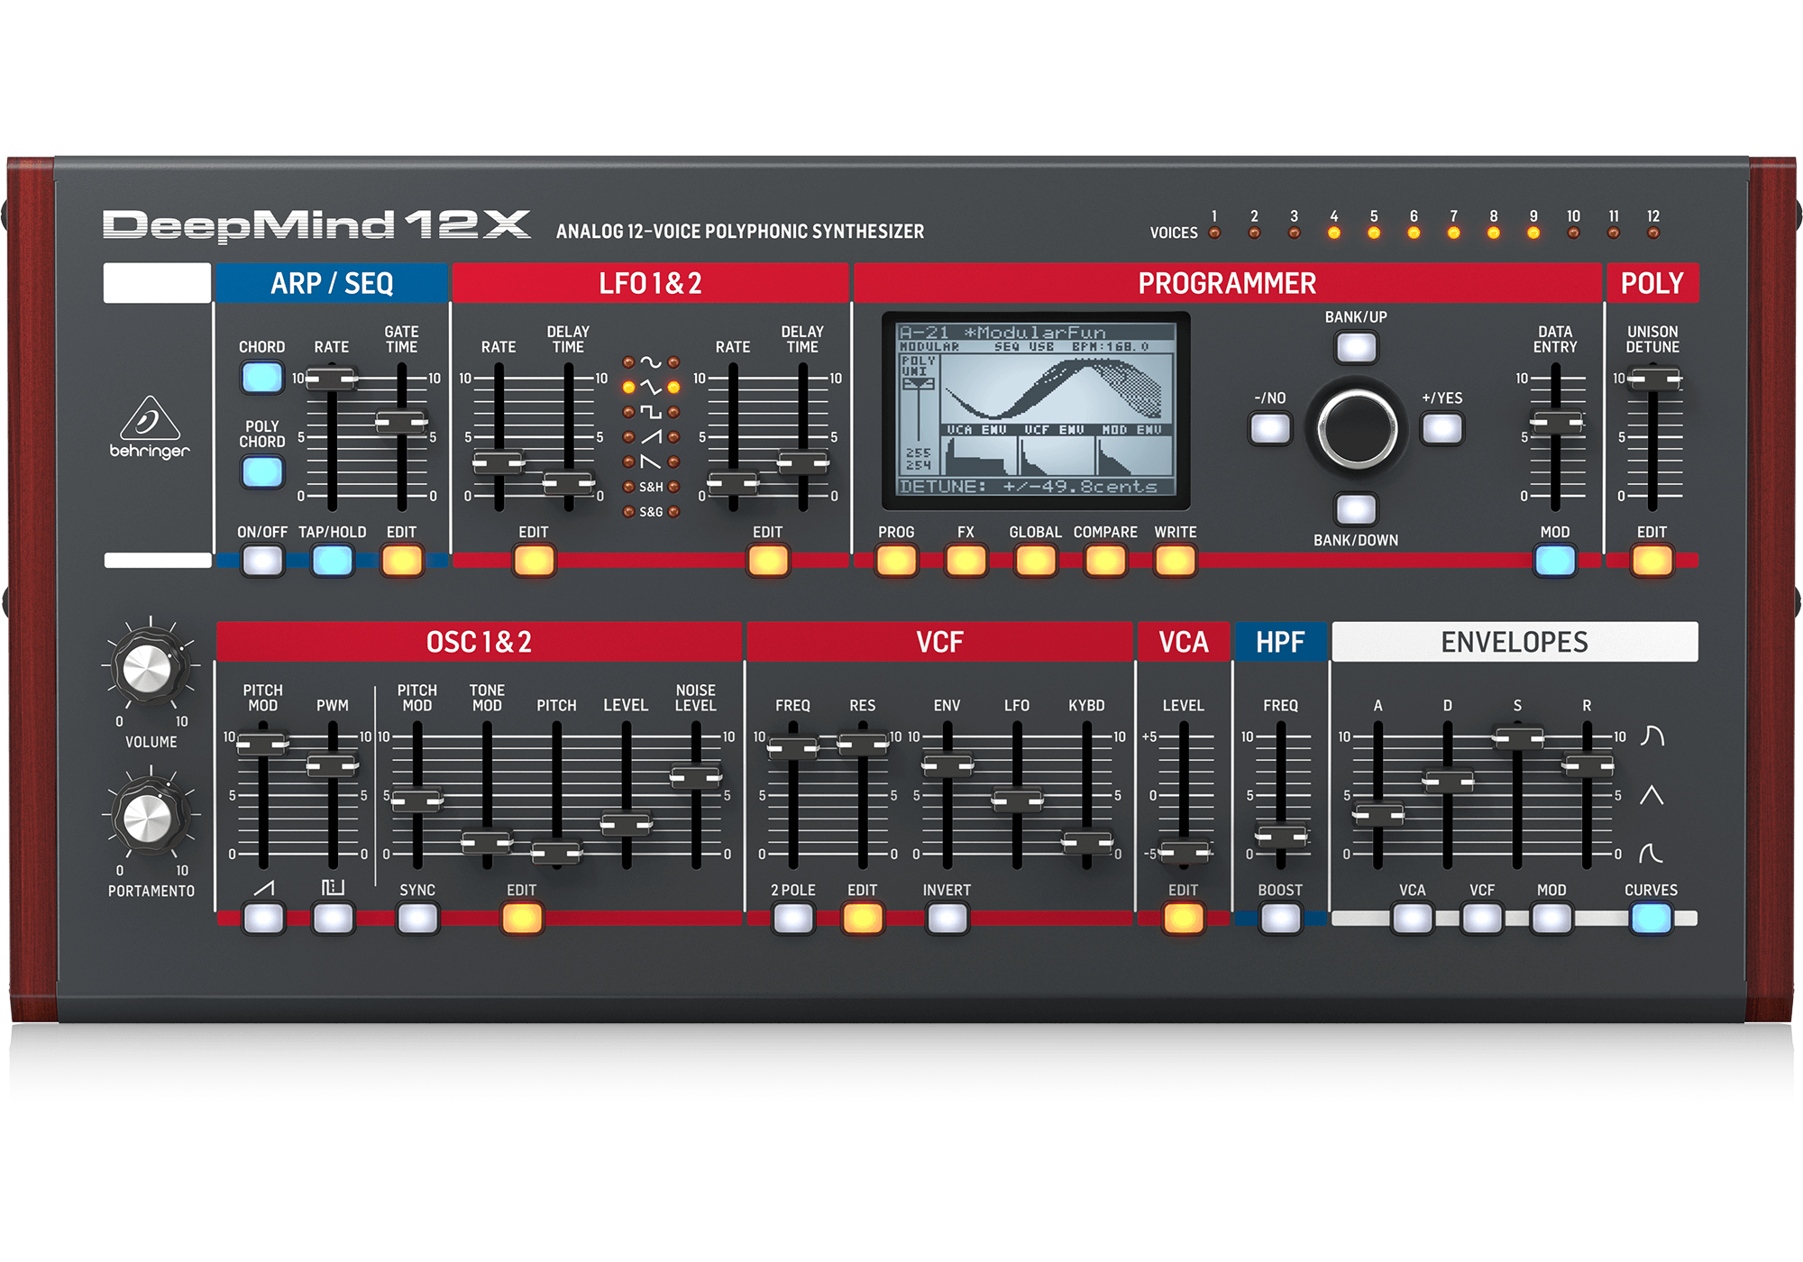Activate the COMPARE button
The width and height of the screenshot is (1803, 1262).
[1105, 561]
